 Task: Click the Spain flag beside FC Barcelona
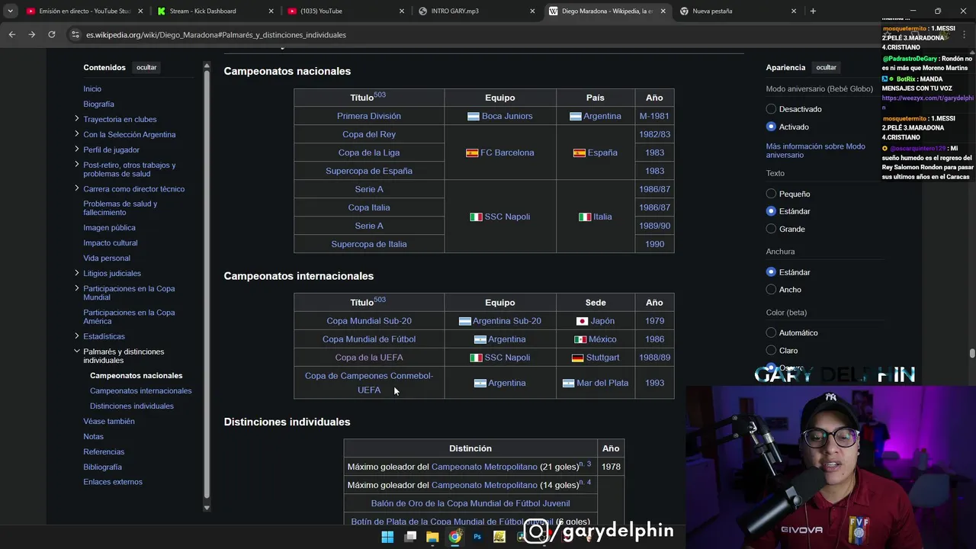pyautogui.click(x=472, y=152)
